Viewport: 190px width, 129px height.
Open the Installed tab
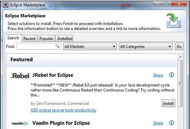click(x=65, y=38)
